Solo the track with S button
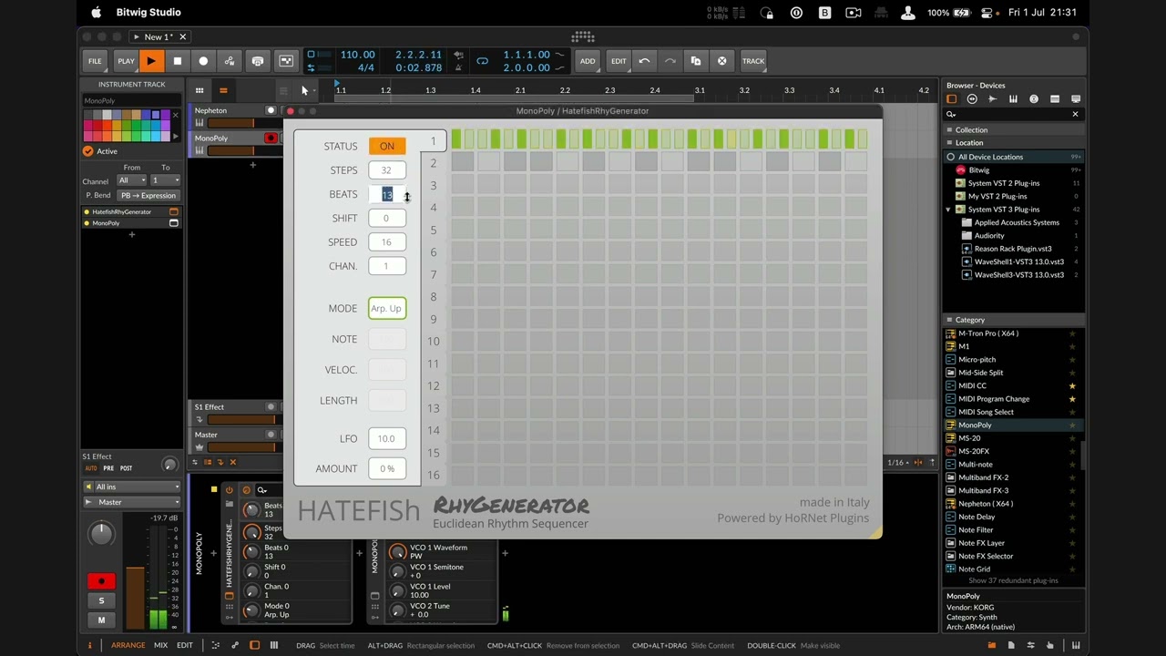 point(101,600)
